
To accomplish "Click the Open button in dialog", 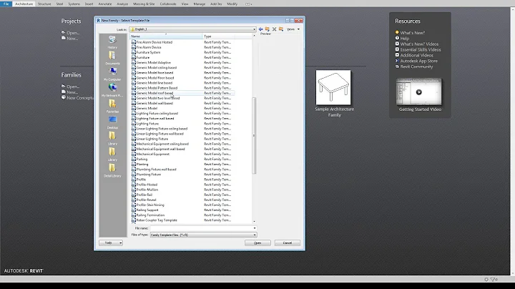I will [x=257, y=243].
